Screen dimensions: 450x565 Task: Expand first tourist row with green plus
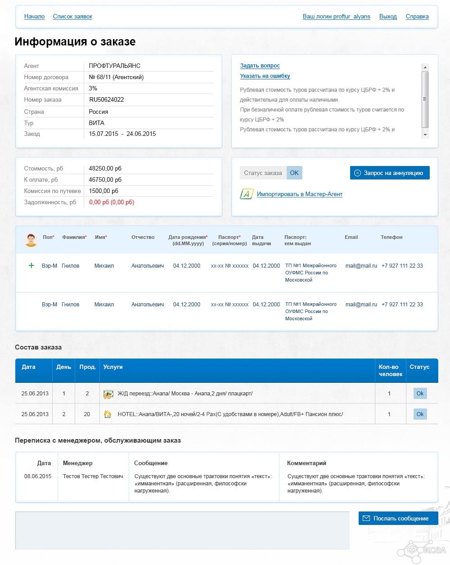click(31, 265)
